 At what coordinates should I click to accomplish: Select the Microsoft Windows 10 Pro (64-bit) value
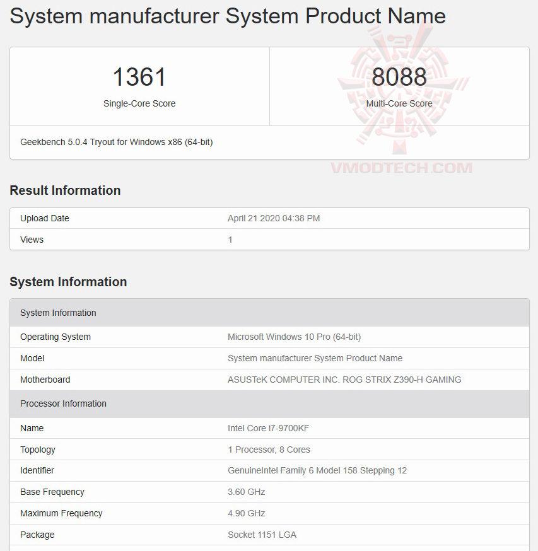[295, 337]
